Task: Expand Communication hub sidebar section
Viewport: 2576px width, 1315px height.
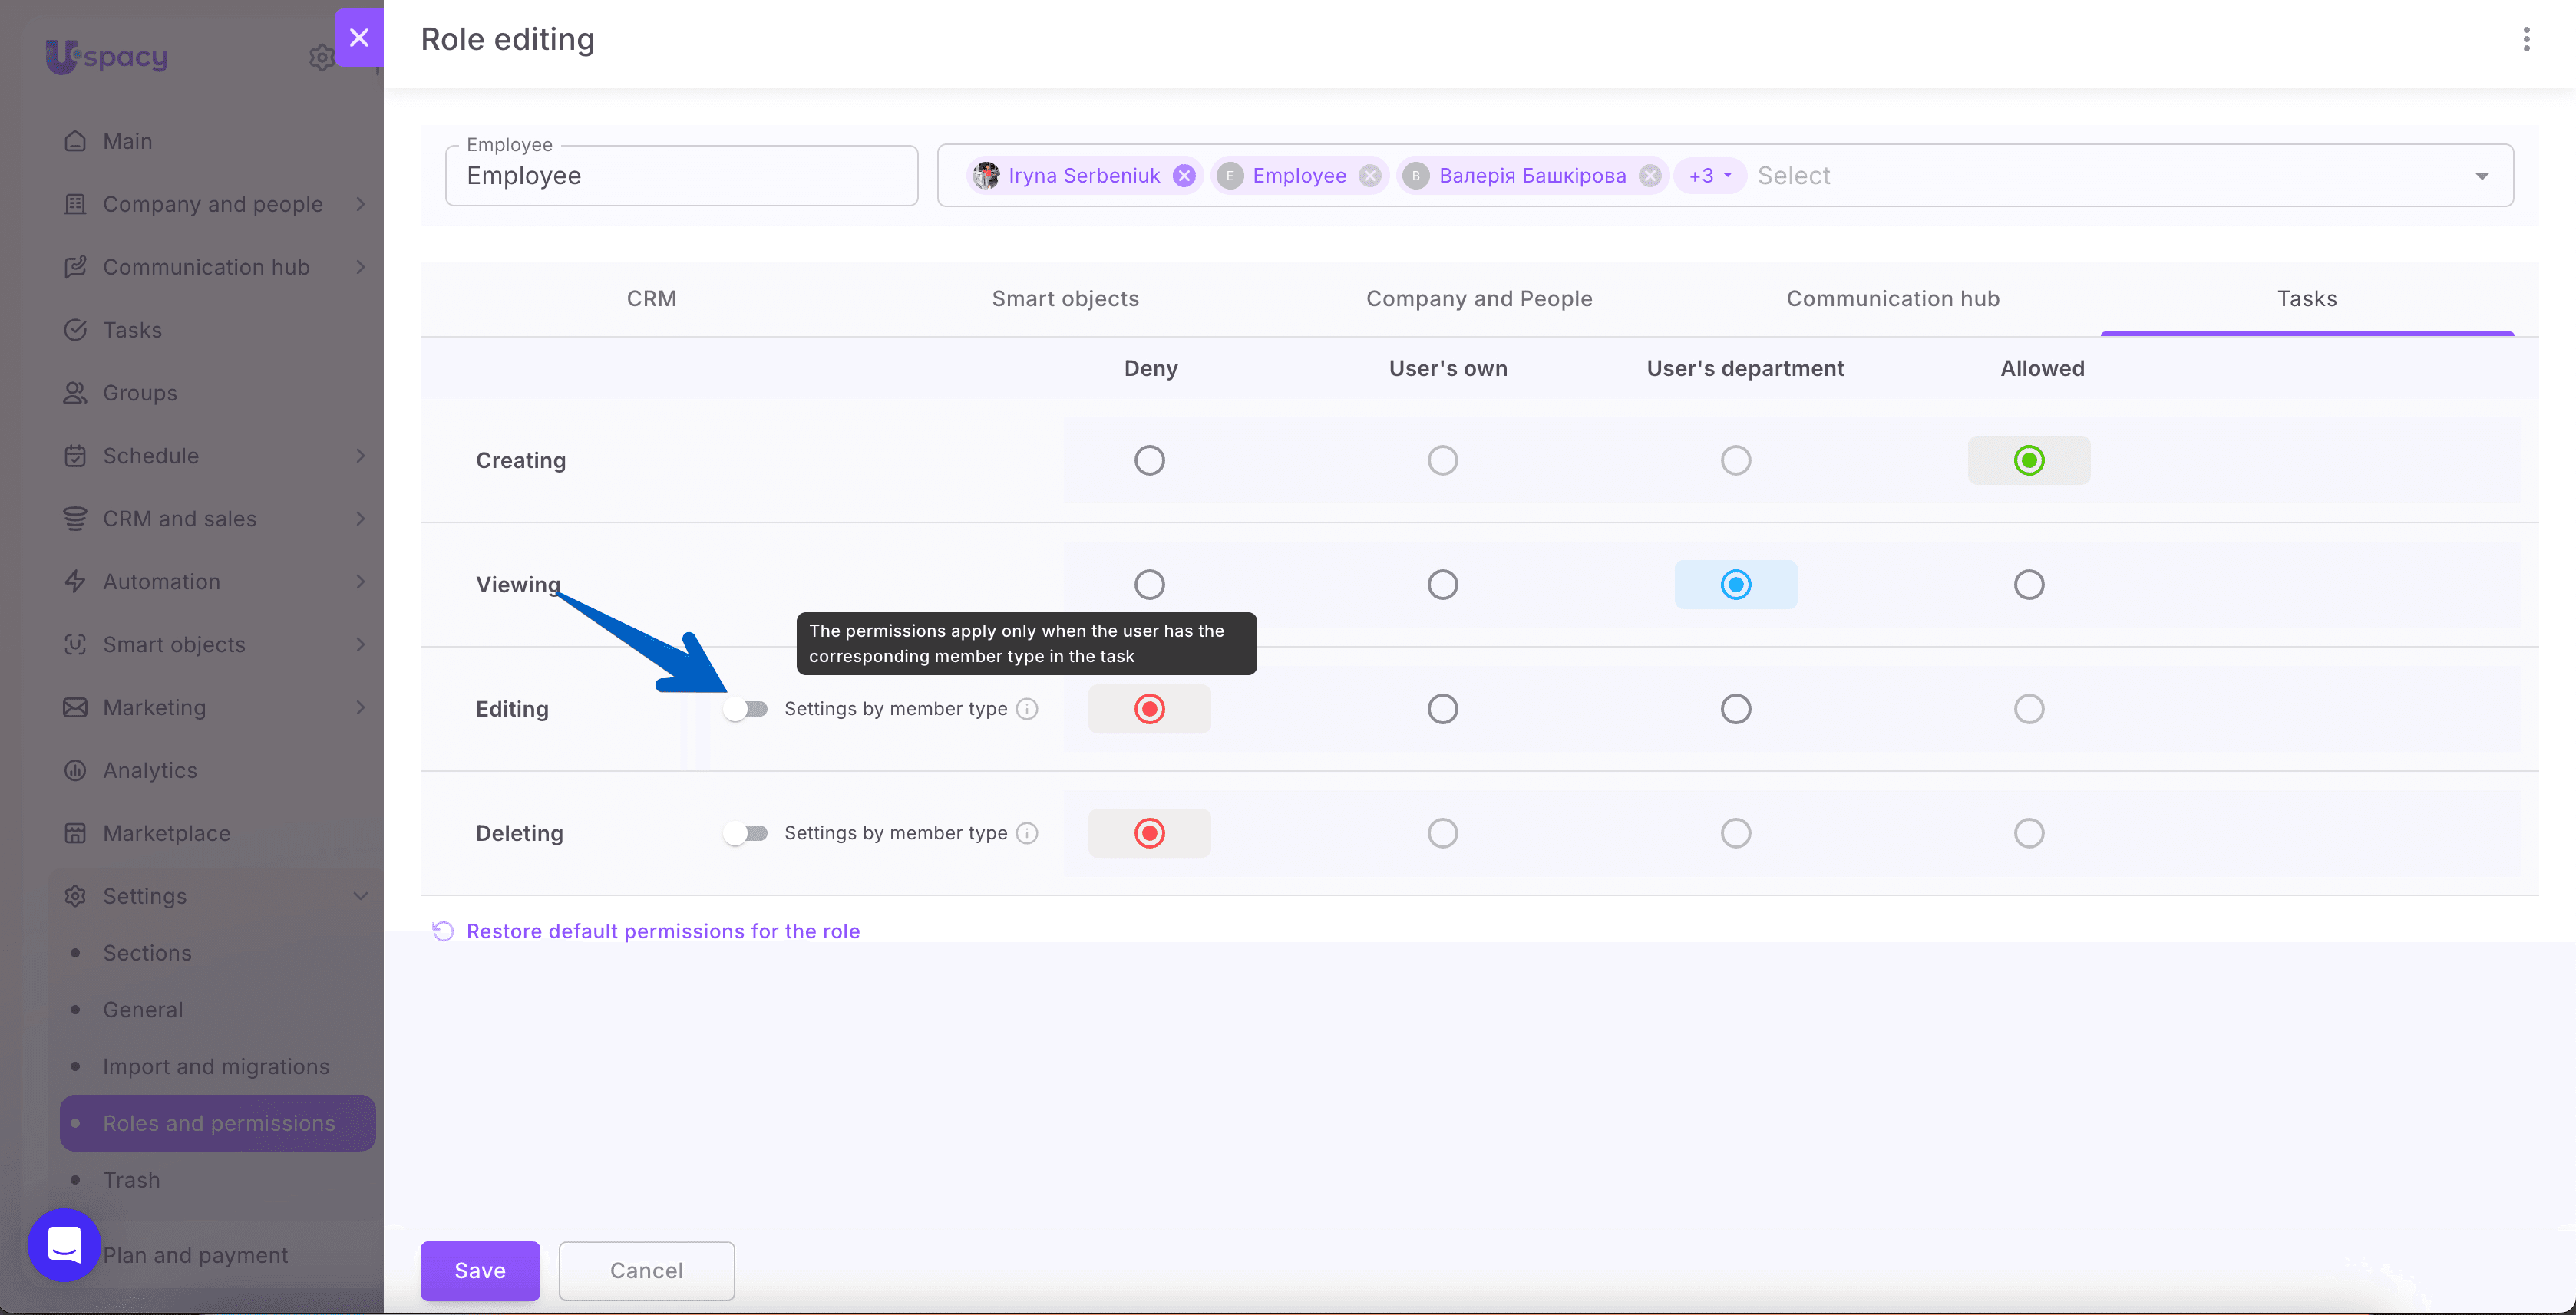Action: pyautogui.click(x=361, y=267)
